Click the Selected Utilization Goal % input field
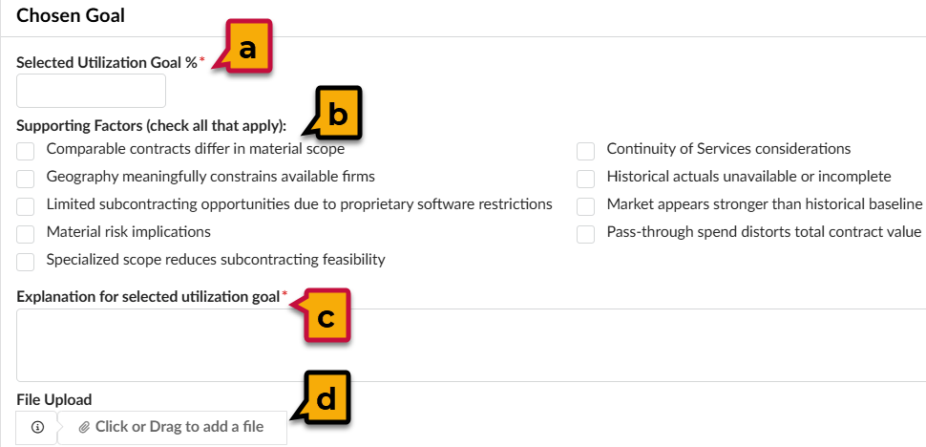This screenshot has width=926, height=447. (91, 91)
